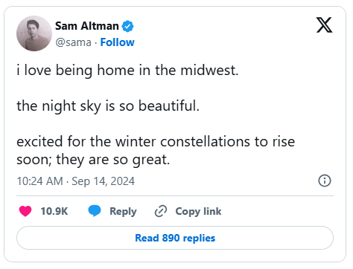The image size is (353, 269).
Task: Open the X logo link
Action: tap(324, 25)
